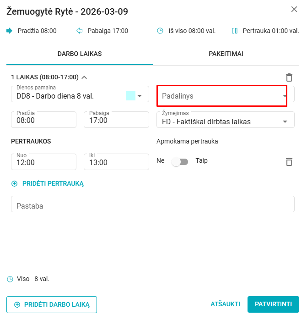The image size is (307, 320).
Task: Click the light blue shift color swatch
Action: [x=130, y=96]
